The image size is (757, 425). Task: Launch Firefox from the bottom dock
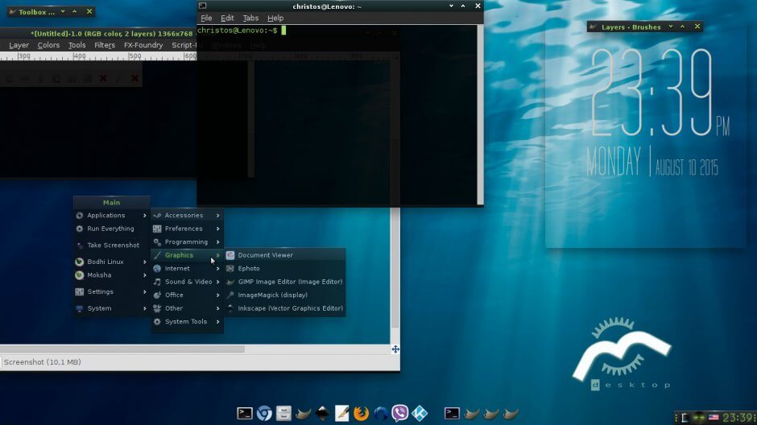click(361, 414)
